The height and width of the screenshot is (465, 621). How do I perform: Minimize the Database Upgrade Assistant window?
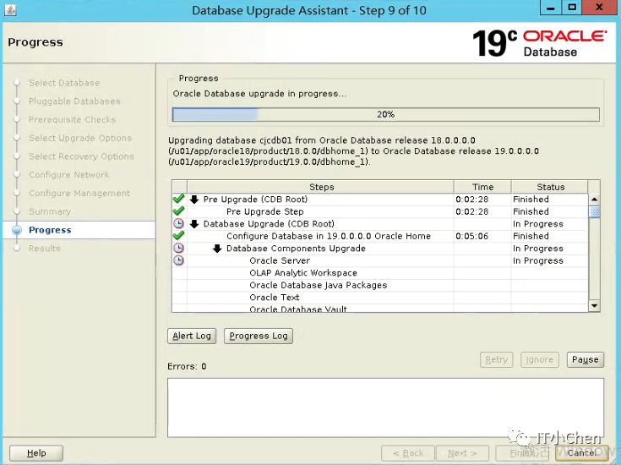click(551, 8)
